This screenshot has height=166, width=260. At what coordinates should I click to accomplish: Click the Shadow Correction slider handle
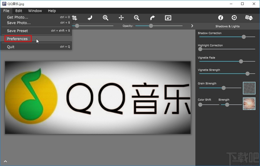pyautogui.click(x=243, y=37)
